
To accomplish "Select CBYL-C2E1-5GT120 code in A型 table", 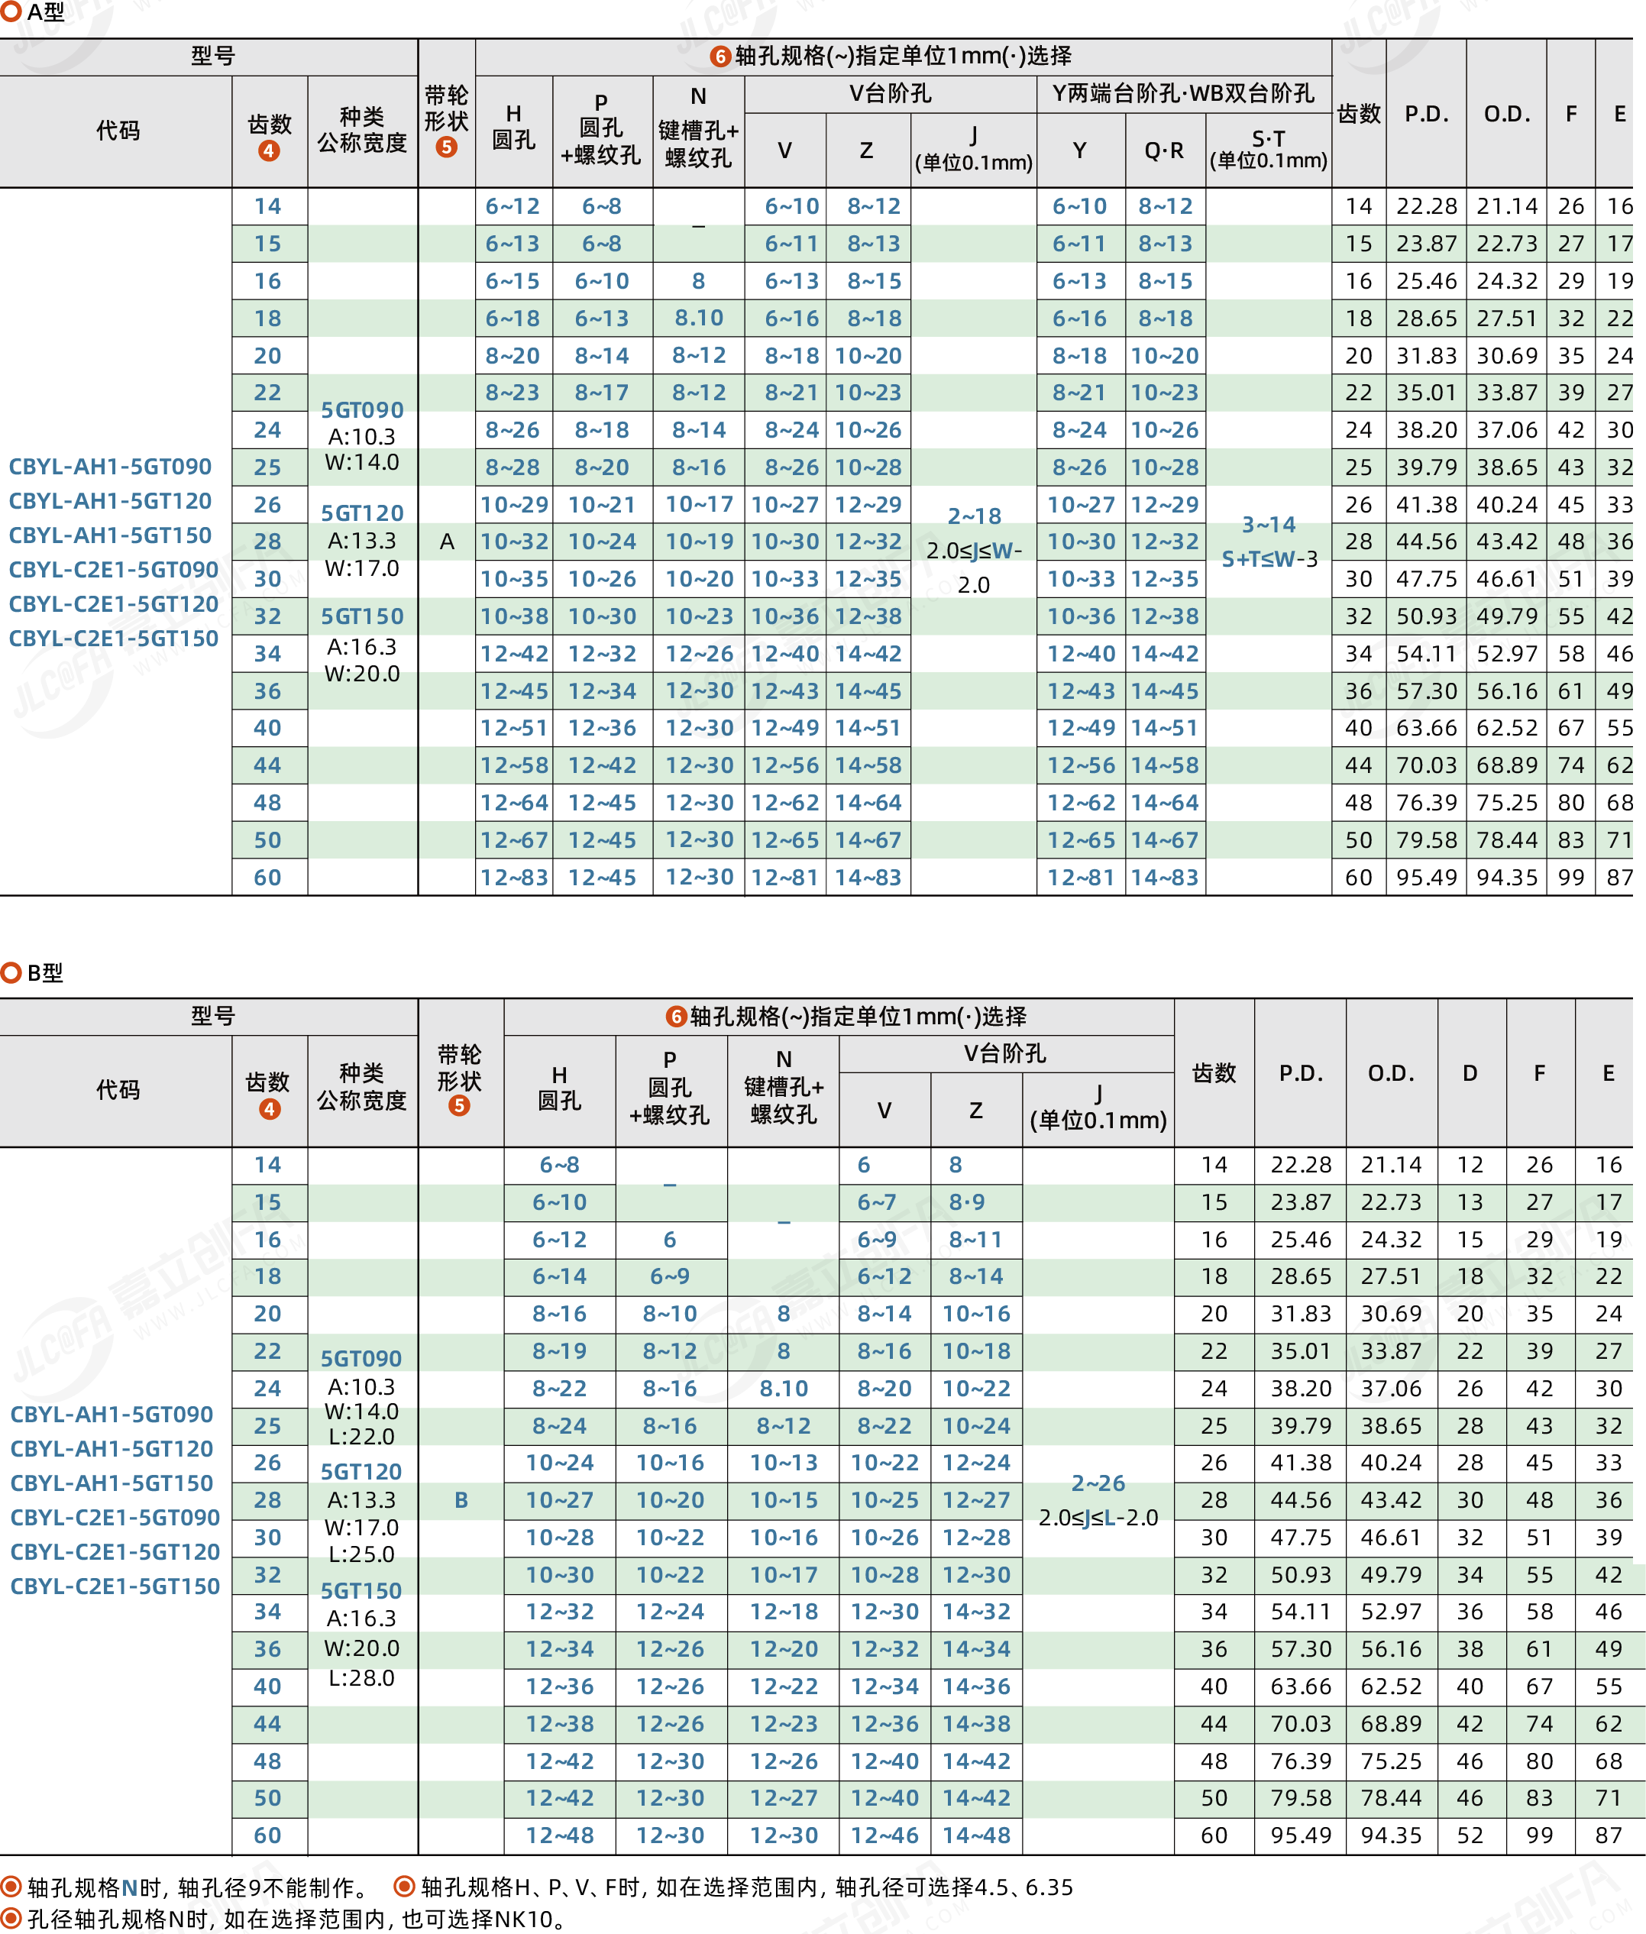I will [114, 603].
